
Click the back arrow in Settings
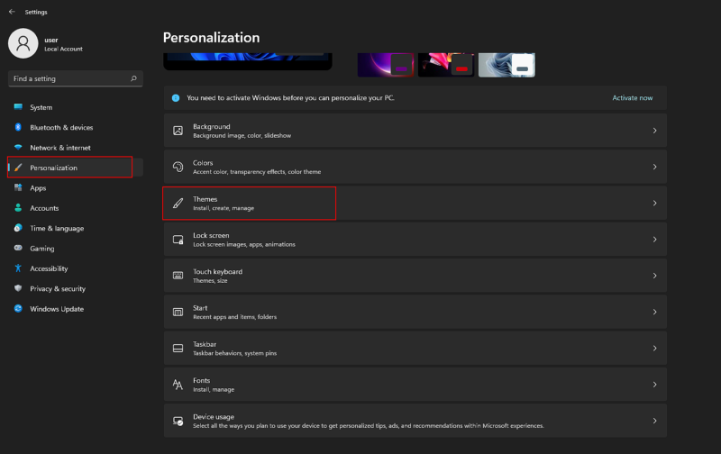pos(12,12)
